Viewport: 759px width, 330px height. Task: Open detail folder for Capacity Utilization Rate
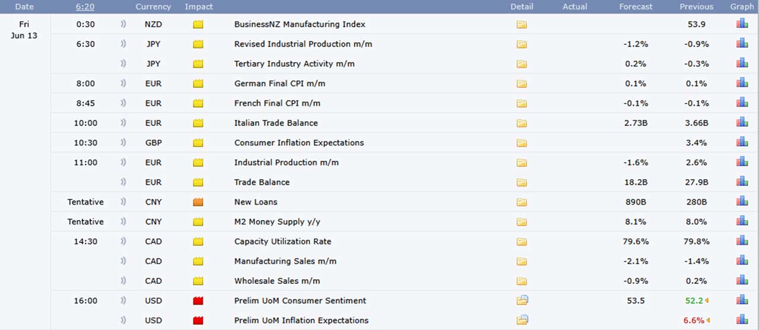point(521,242)
